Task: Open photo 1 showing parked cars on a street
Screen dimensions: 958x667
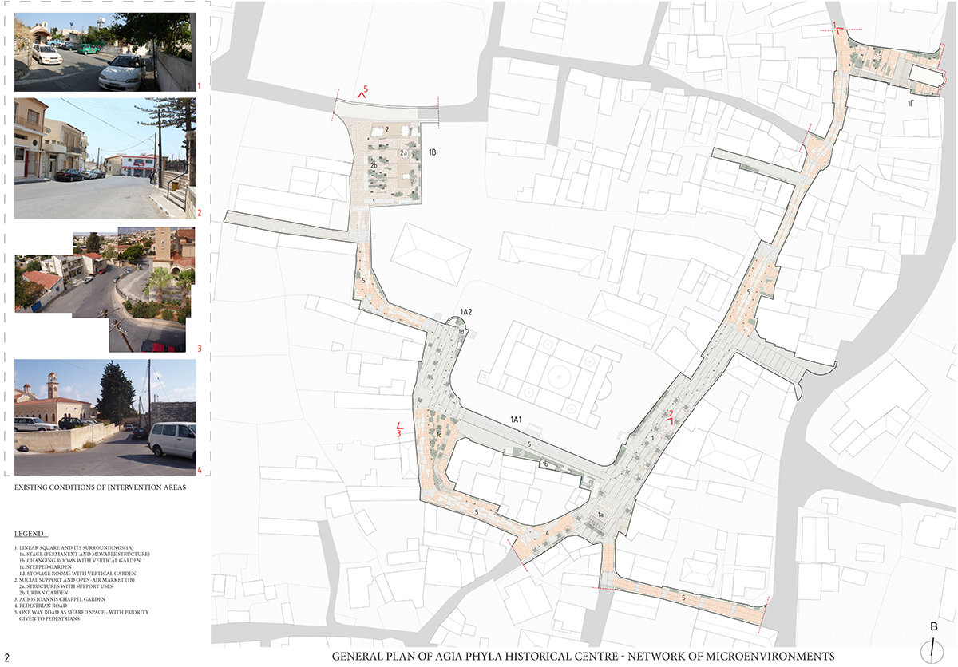Action: point(105,51)
